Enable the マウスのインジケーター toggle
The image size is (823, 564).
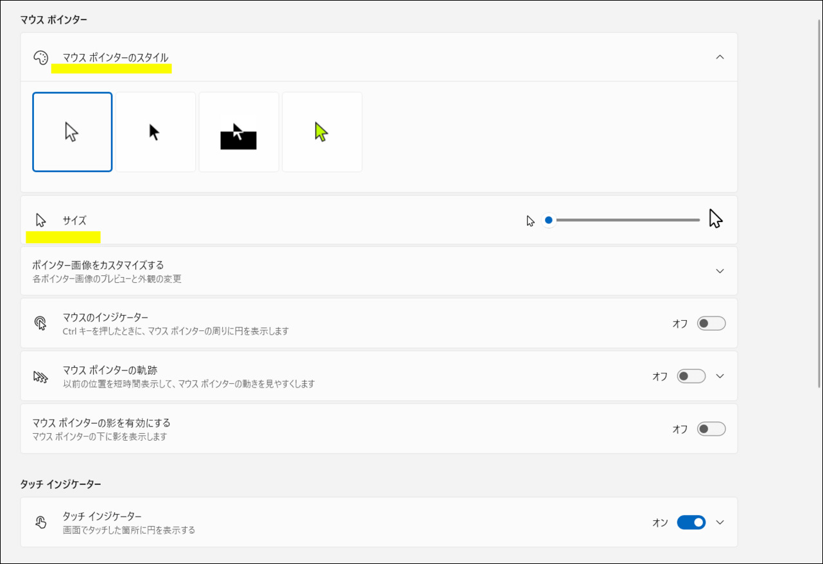[711, 323]
